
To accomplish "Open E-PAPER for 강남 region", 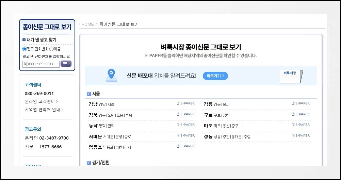I will click(186, 103).
